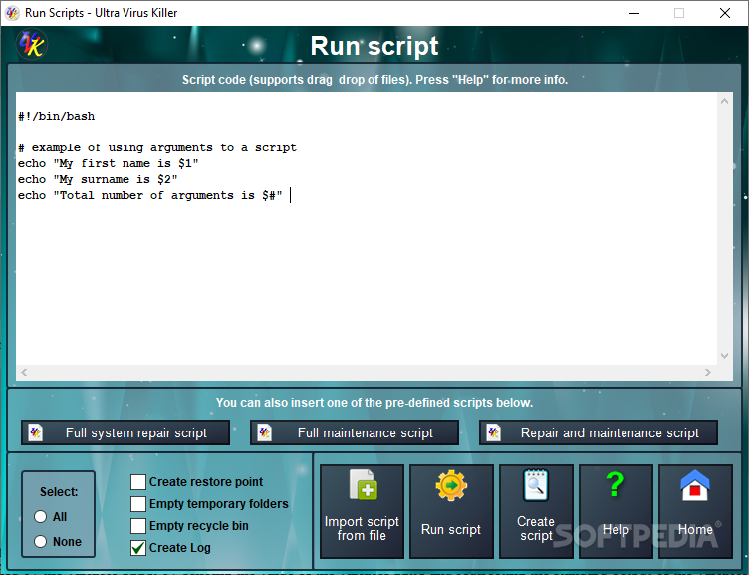
Task: Click the 'Total number of arguments' line
Action: (150, 195)
